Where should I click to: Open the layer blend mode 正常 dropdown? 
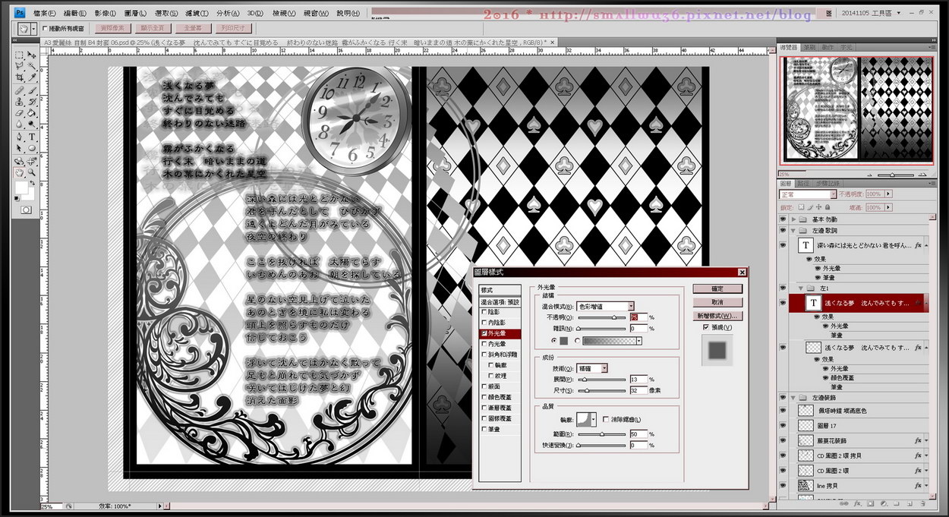[x=809, y=194]
